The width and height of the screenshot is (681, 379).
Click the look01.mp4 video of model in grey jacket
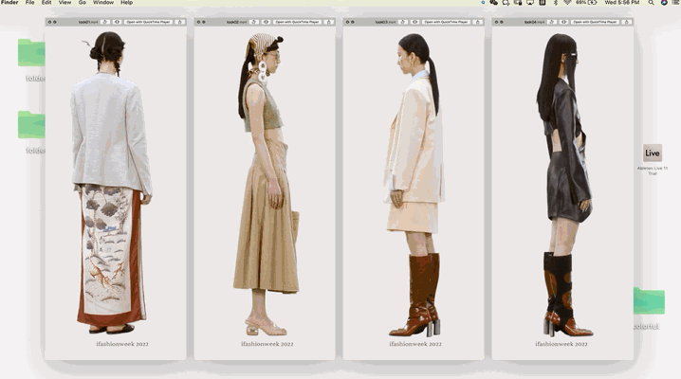point(116,193)
